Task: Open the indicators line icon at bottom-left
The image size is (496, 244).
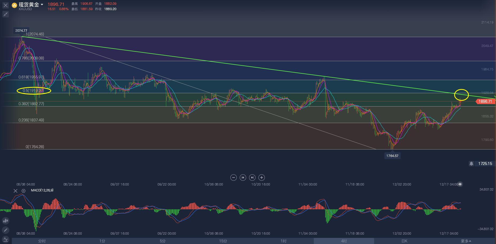Action: 6,239
